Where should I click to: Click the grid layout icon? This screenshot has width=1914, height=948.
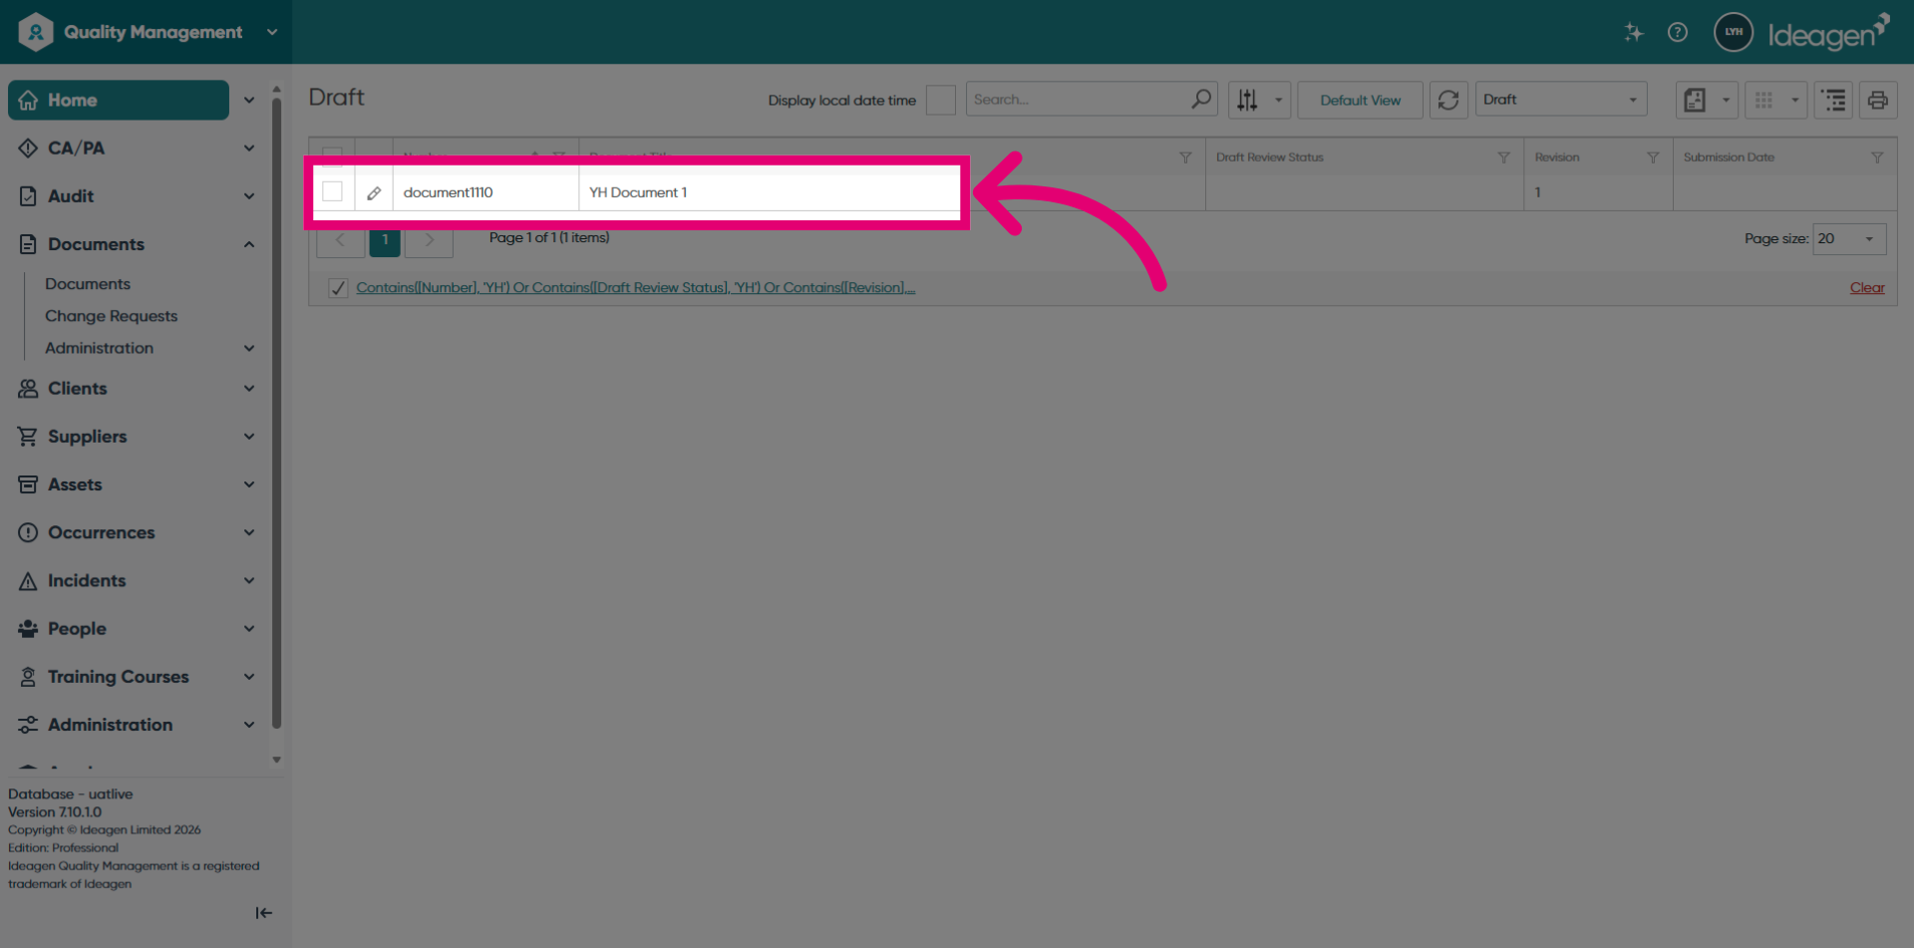(x=1763, y=100)
